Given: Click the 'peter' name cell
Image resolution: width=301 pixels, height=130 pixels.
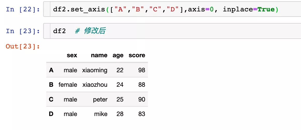Looking at the screenshot, I should tap(100, 100).
